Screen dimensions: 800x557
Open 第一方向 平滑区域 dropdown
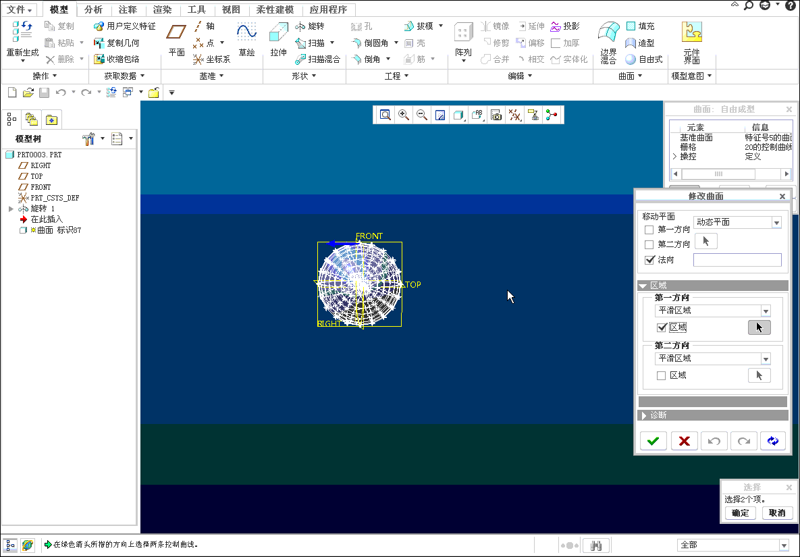tap(766, 311)
